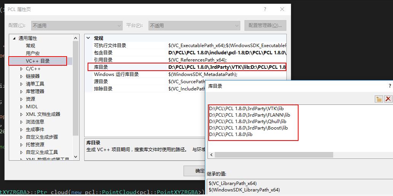Click the $(WindowsSDK_MetadataPath) value
393x196 pixels.
coord(203,74)
